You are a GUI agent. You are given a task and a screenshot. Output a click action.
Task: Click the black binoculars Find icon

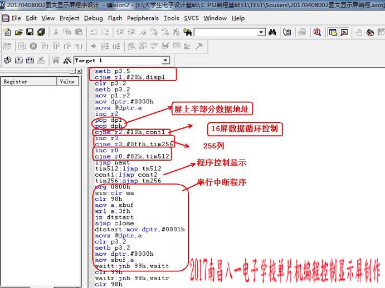tap(272, 32)
